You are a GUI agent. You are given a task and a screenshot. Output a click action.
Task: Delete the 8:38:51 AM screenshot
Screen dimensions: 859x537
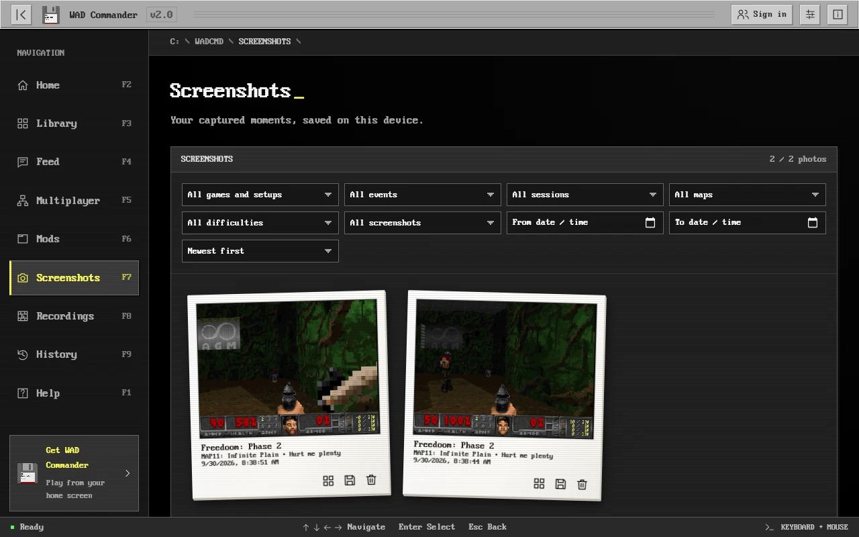click(x=371, y=479)
